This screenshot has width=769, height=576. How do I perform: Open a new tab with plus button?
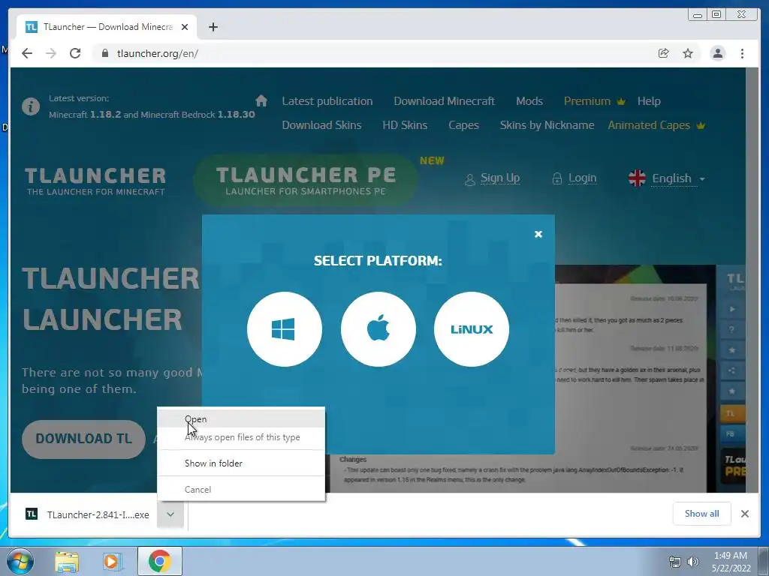pos(213,27)
